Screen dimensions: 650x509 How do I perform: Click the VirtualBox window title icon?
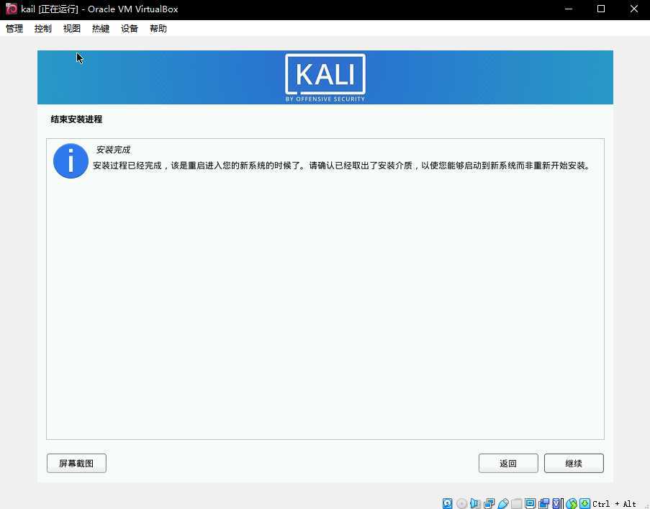point(12,9)
